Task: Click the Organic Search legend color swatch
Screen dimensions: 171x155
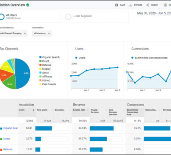Action: click(41, 57)
